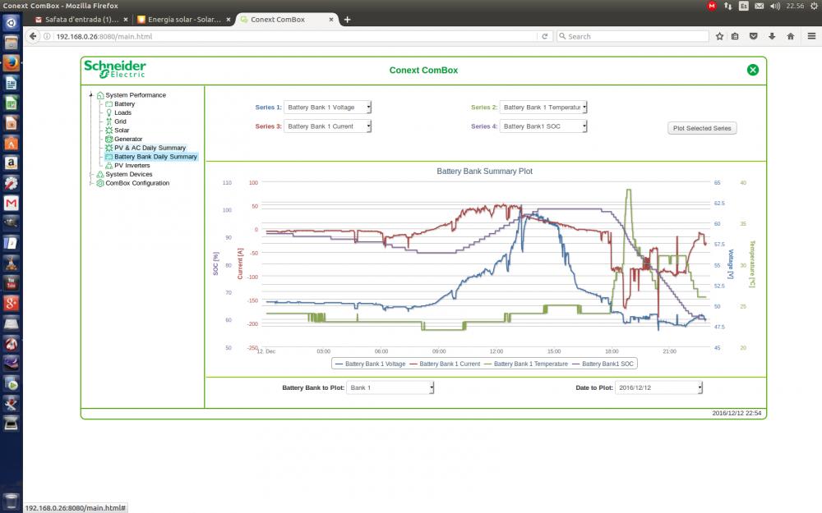Open Series 2 Battery Bank 1 Temperature dropdown

543,108
